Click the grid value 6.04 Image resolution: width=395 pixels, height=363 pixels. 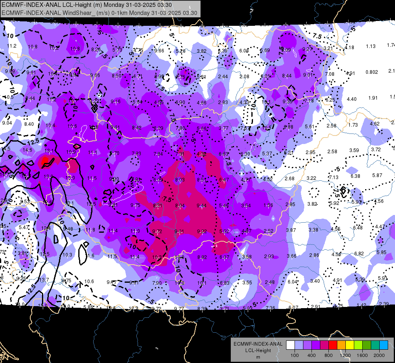click(x=293, y=282)
